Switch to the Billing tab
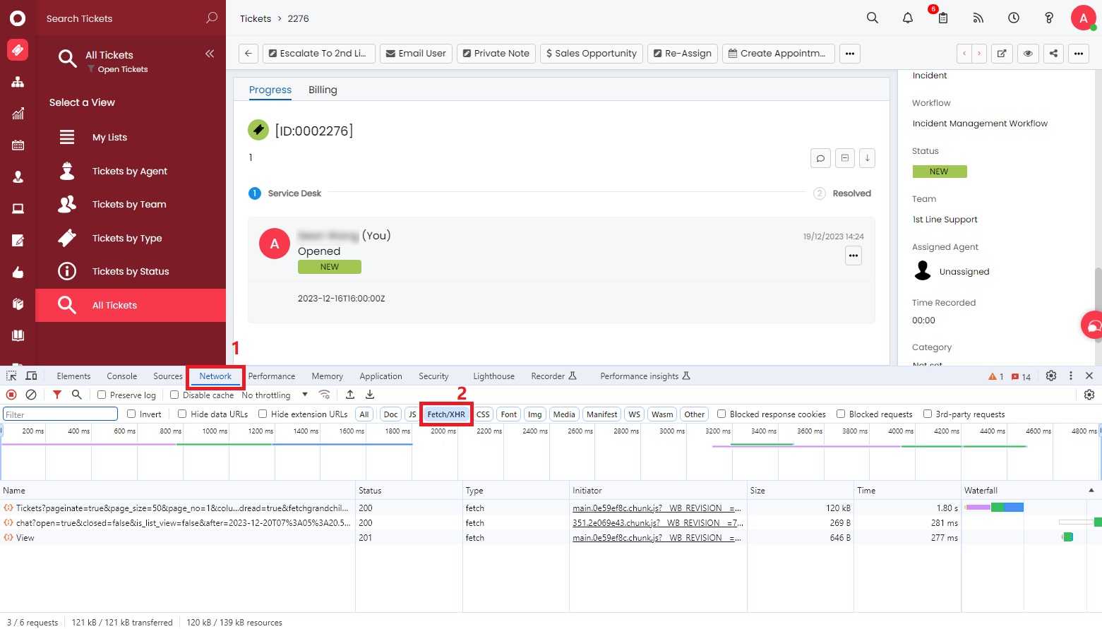 coord(323,90)
